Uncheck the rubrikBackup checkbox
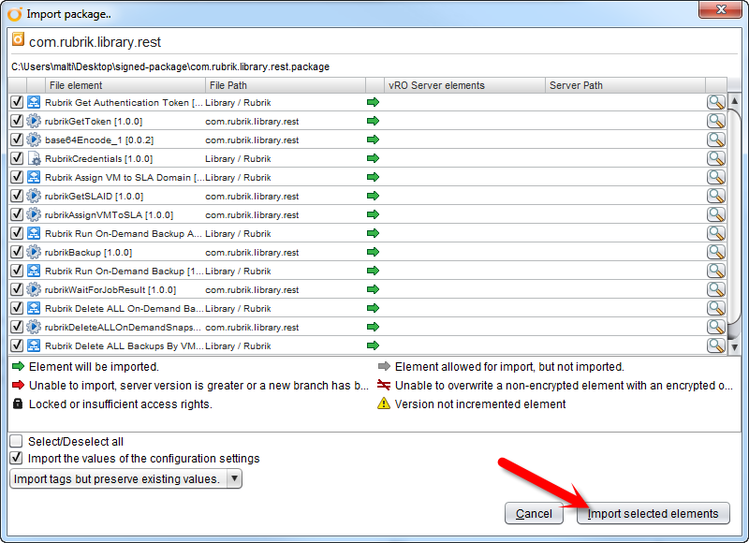Image resolution: width=749 pixels, height=543 pixels. click(x=17, y=252)
